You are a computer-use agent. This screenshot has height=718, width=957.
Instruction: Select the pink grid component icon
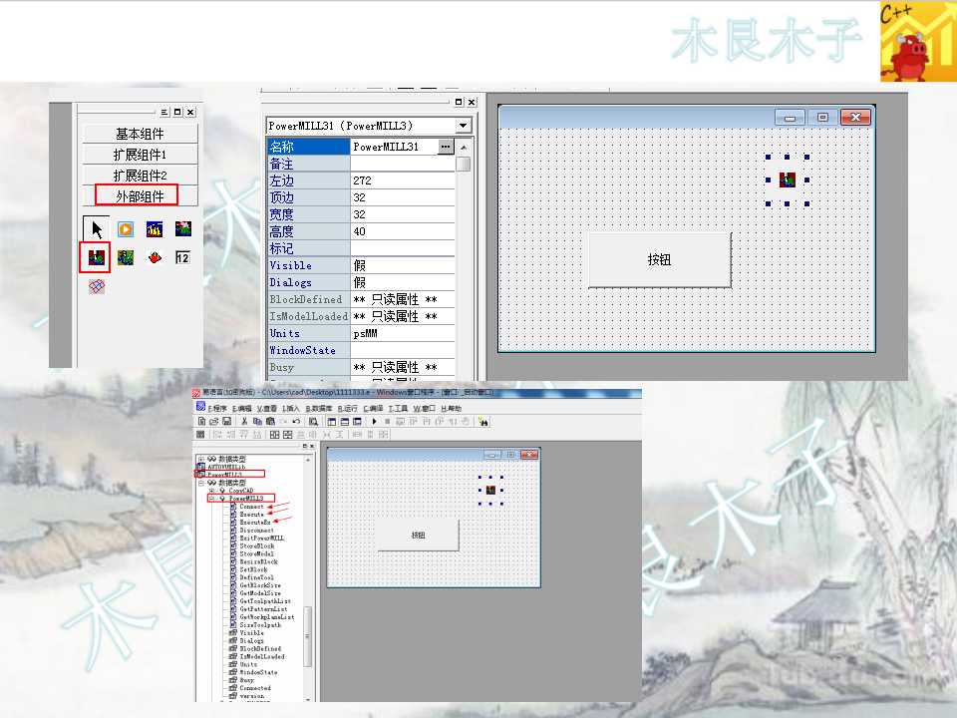tap(97, 286)
